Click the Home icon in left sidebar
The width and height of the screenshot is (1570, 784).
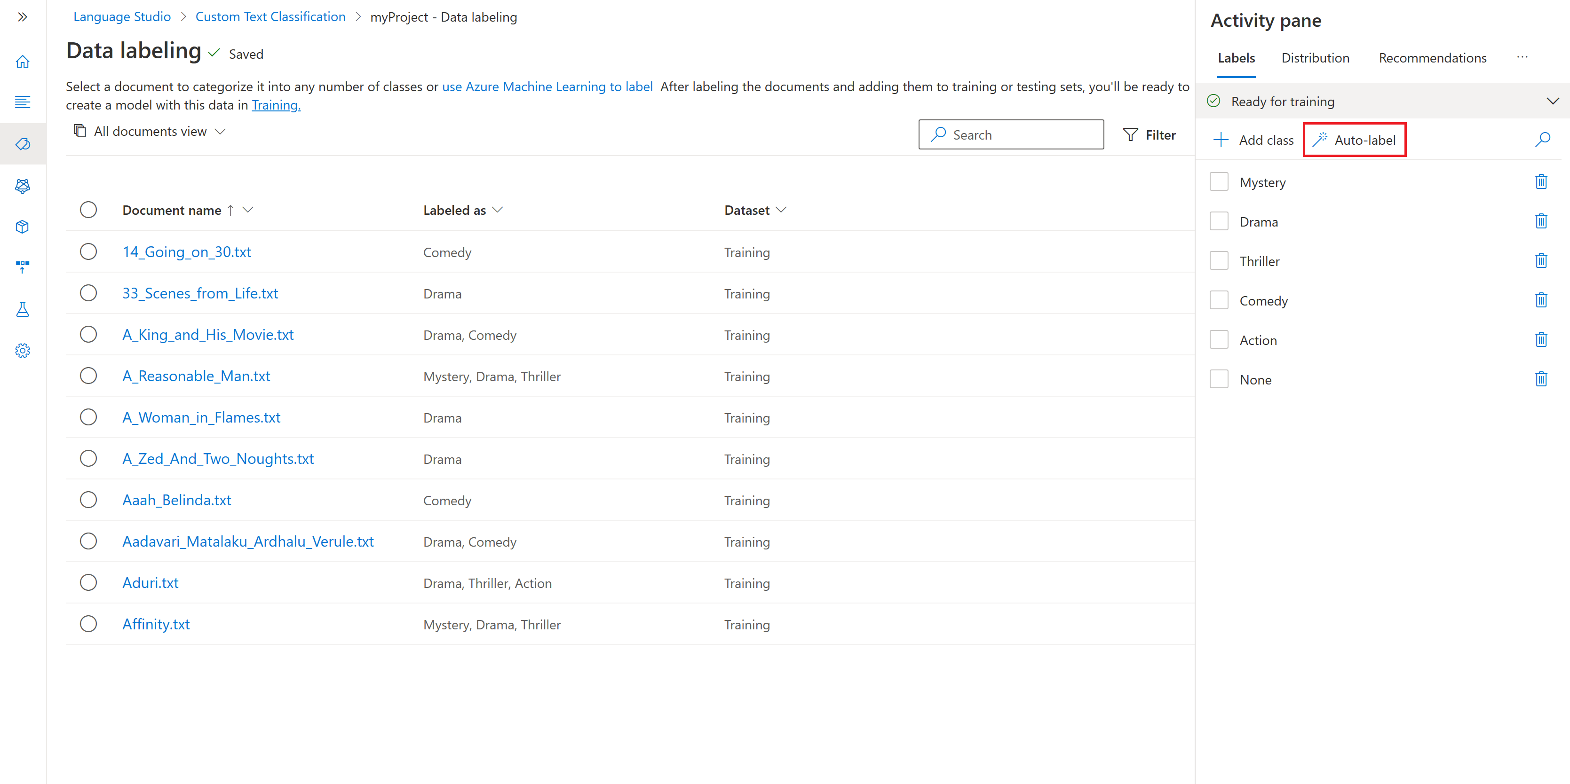click(23, 62)
